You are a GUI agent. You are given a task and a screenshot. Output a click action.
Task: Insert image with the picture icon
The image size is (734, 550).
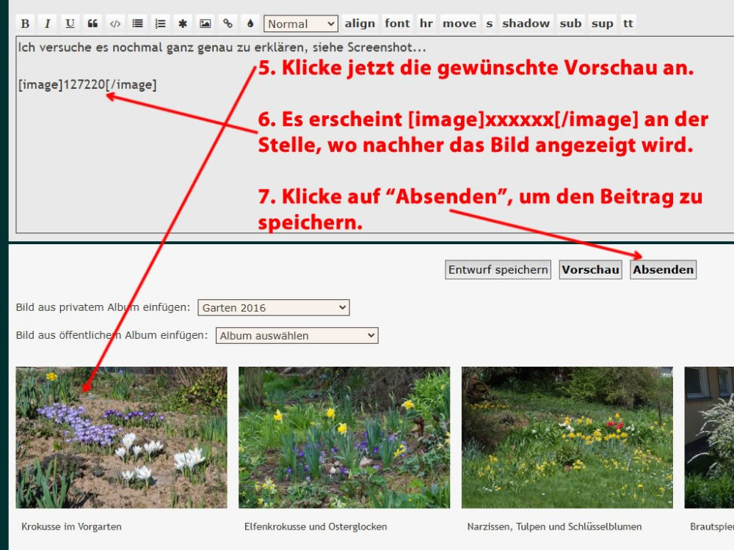(205, 23)
